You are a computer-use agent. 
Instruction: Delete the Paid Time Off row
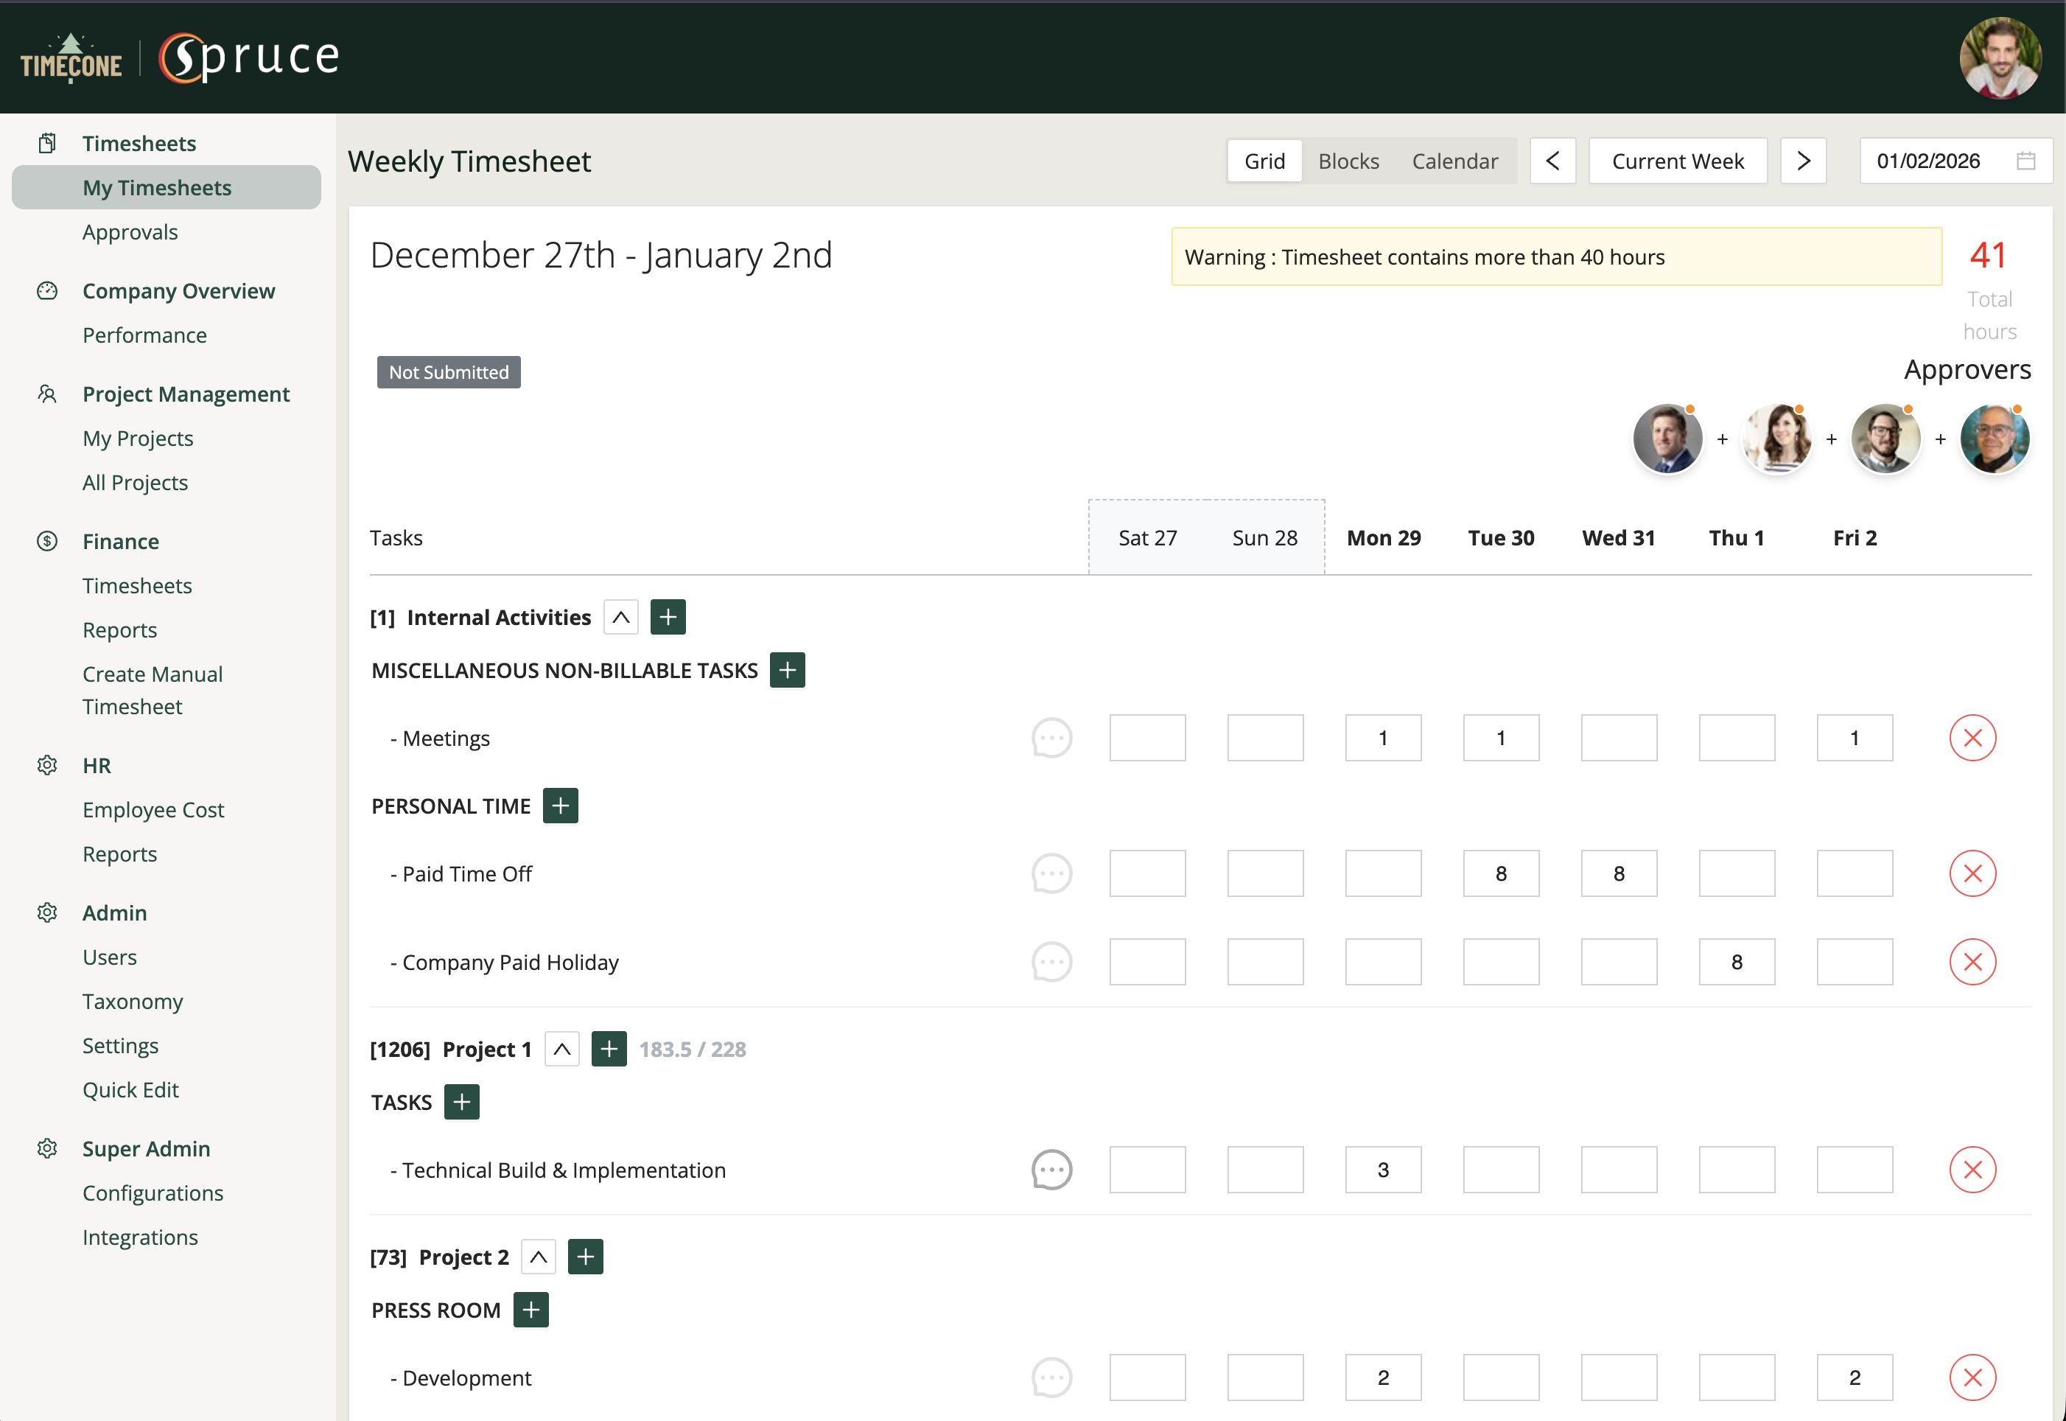coord(1972,873)
